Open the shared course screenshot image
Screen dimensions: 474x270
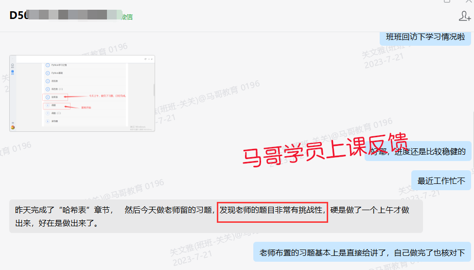coord(82,93)
